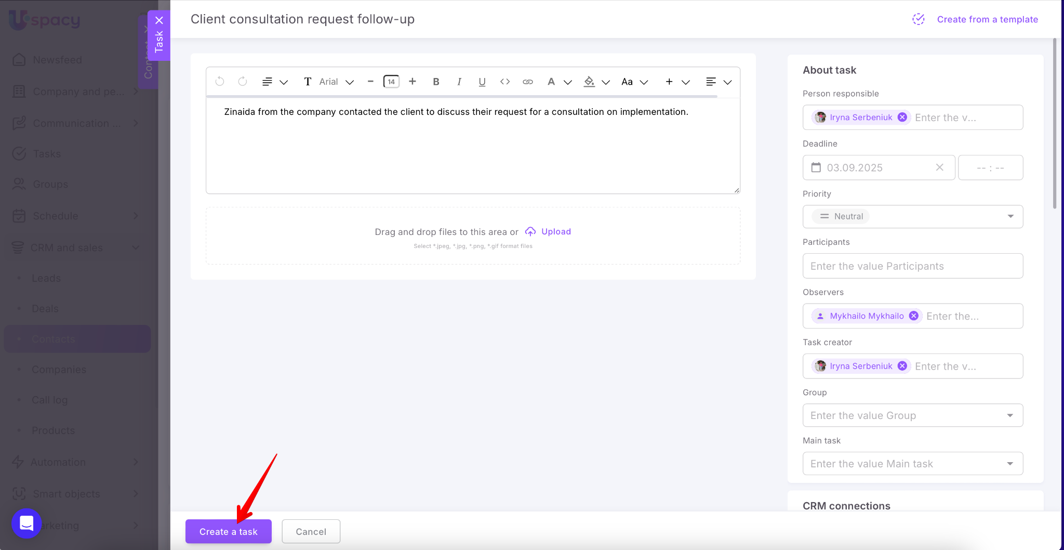Toggle bold formatting in the editor

436,82
